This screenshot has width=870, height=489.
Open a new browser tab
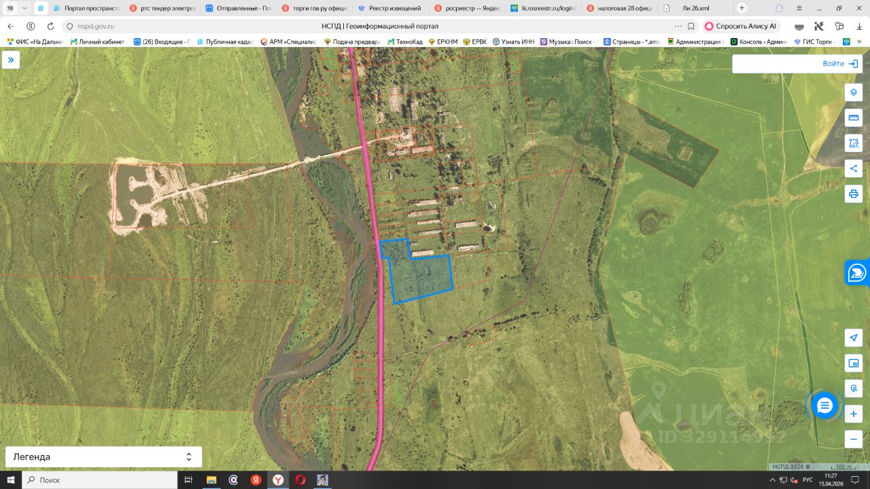pos(742,8)
